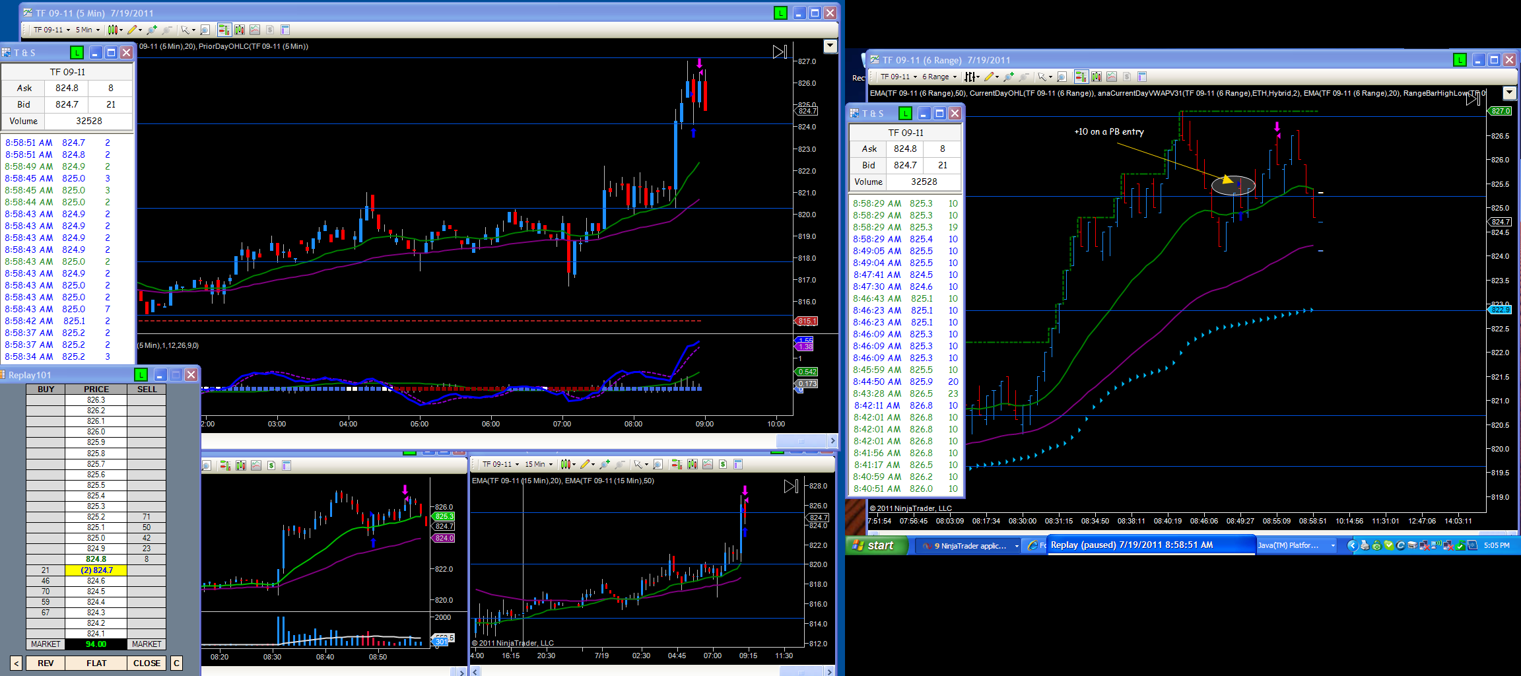Click buy size 46 in Replay101 ladder
1521x676 pixels.
46,581
